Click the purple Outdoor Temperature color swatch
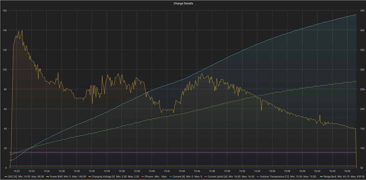 tap(258, 177)
